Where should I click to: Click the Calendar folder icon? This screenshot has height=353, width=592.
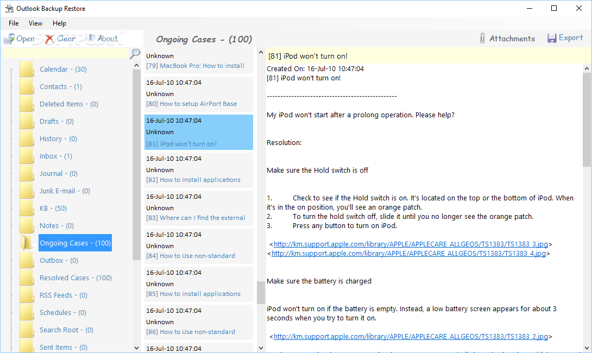click(x=27, y=69)
